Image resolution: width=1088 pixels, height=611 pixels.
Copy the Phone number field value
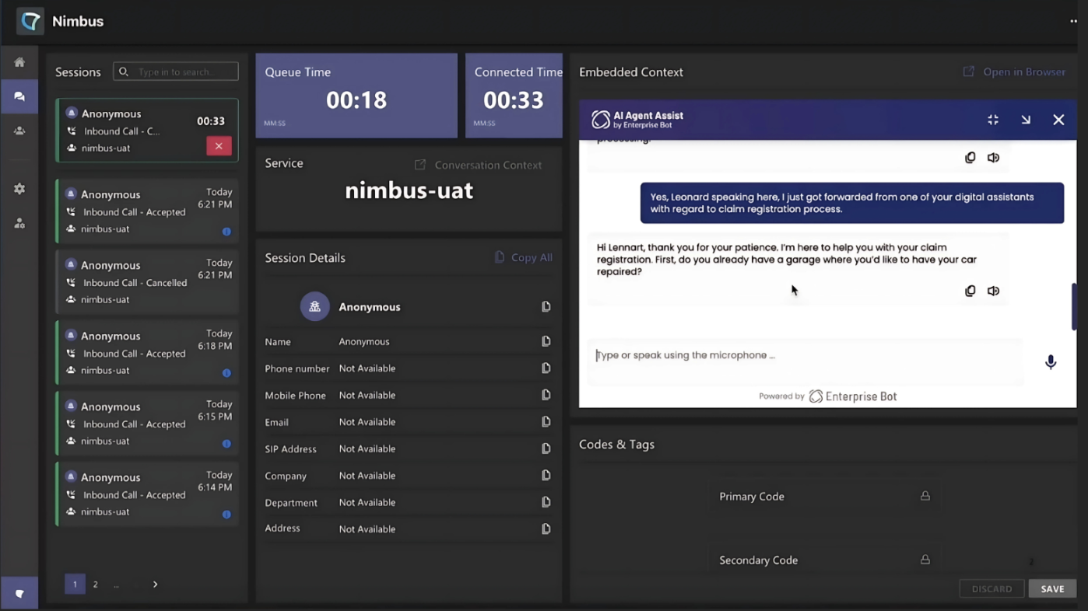546,368
